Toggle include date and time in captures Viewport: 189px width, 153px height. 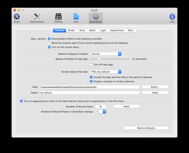(x=91, y=77)
